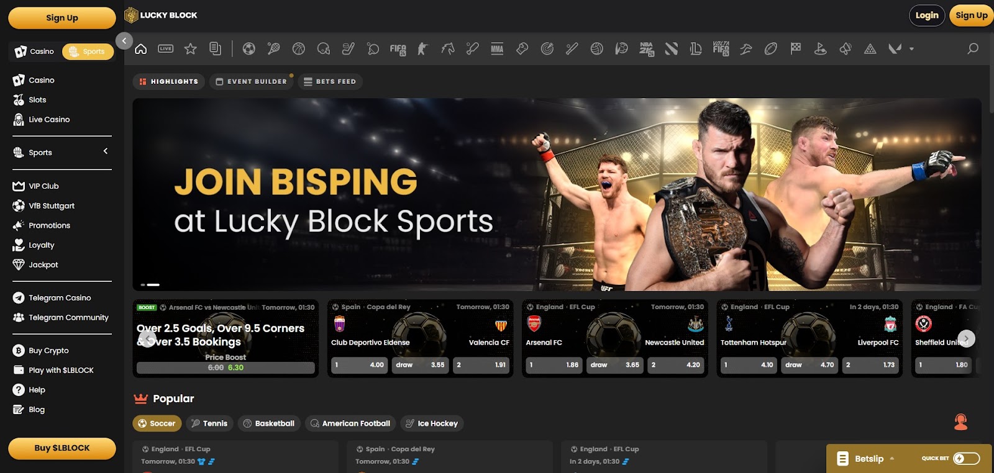Select the American Football helmet icon

pyautogui.click(x=323, y=48)
